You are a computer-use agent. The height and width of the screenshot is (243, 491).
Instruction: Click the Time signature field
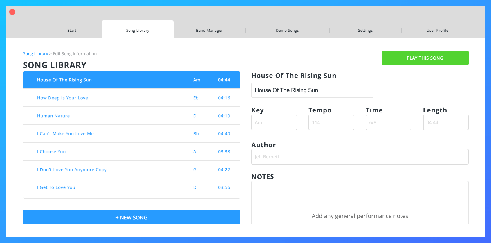(388, 122)
